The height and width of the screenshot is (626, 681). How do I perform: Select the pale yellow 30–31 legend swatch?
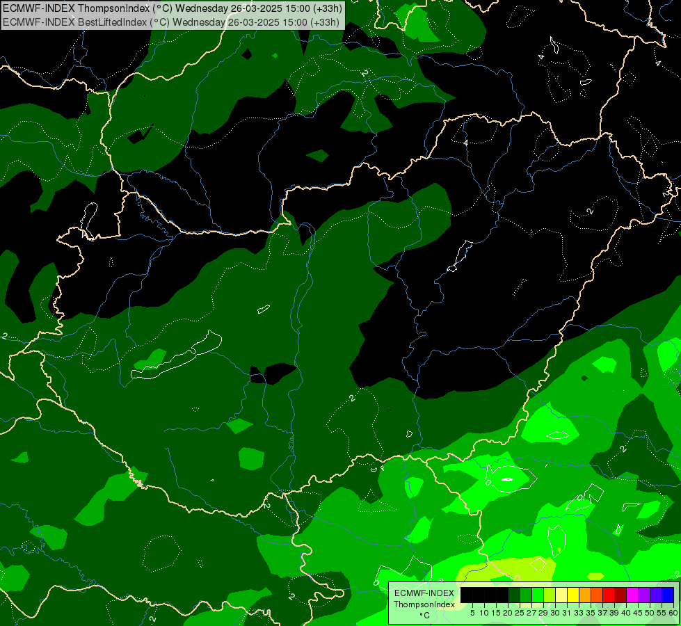click(561, 595)
